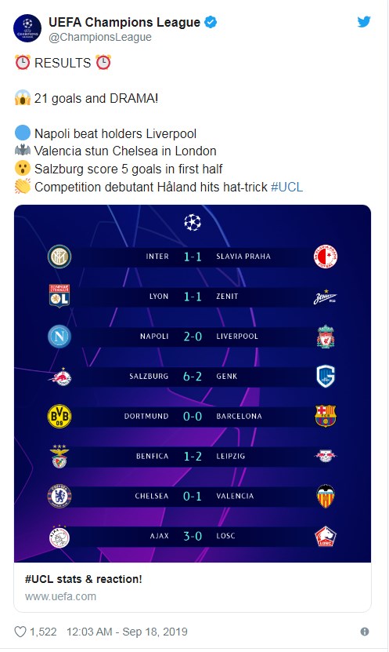The image size is (389, 652).
Task: Open the match results image
Action: click(x=193, y=384)
